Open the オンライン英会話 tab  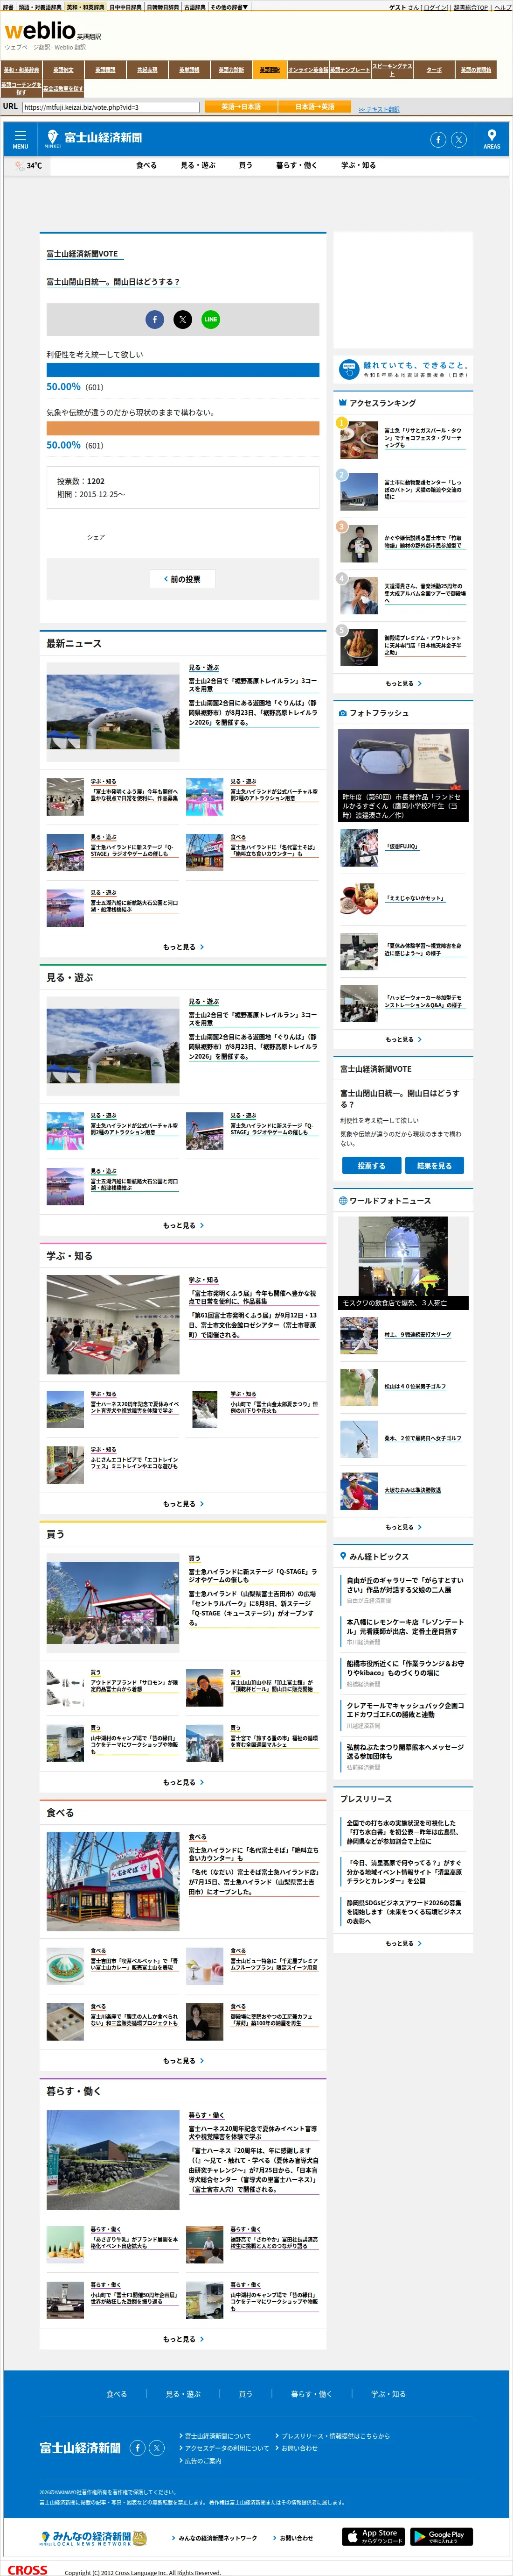307,70
